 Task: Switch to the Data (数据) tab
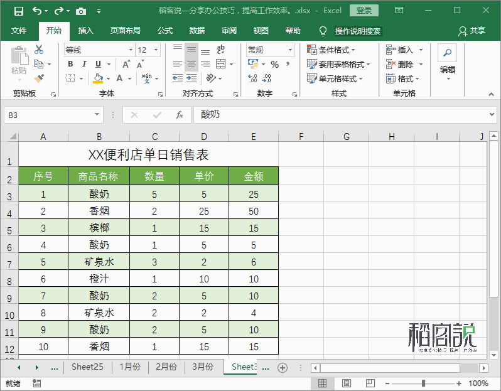click(x=197, y=31)
